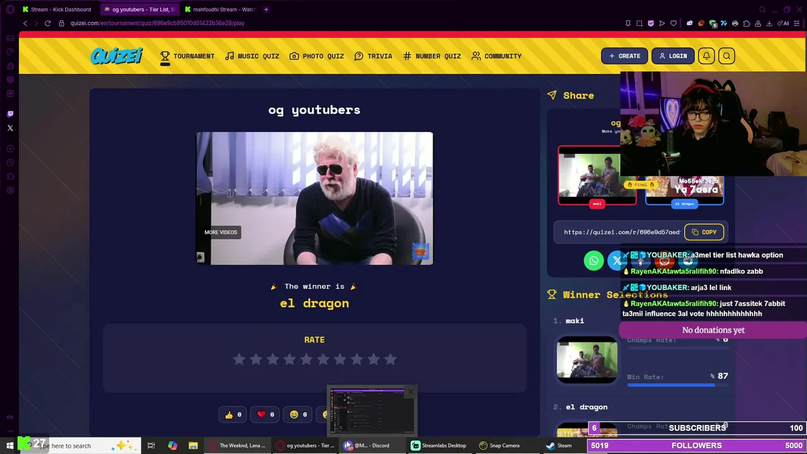This screenshot has width=807, height=454.
Task: Share via the WhatsApp icon
Action: click(593, 260)
